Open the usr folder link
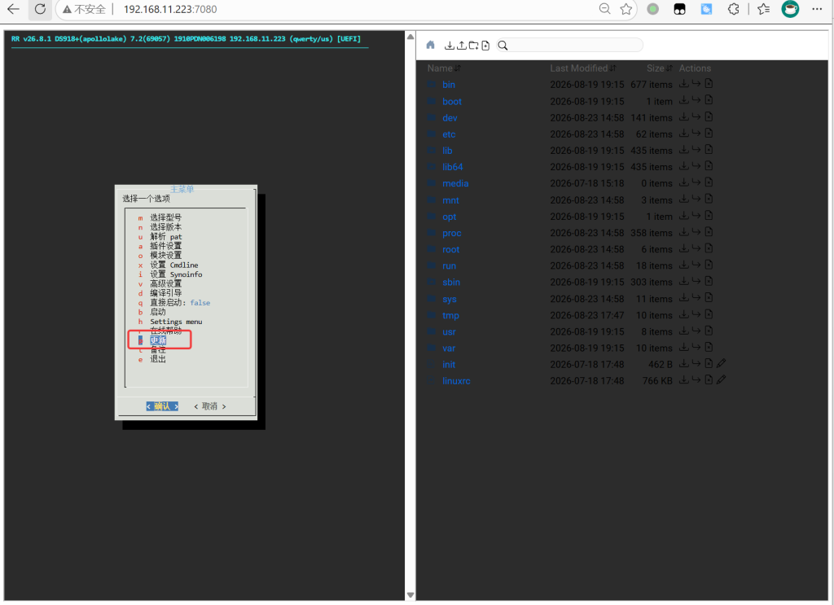 [449, 331]
